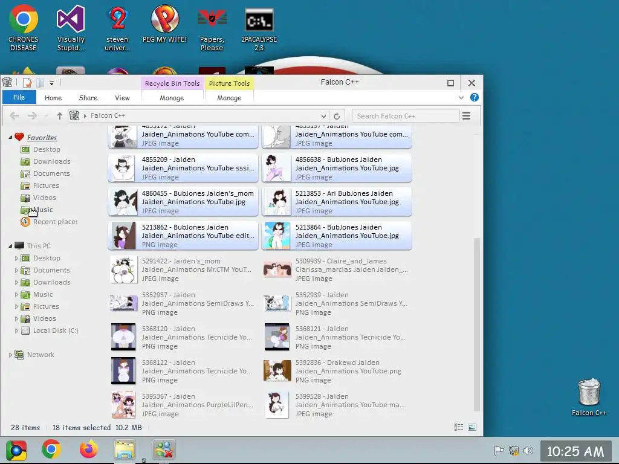Open the address bar history dropdown
The width and height of the screenshot is (619, 464).
pyautogui.click(x=323, y=116)
